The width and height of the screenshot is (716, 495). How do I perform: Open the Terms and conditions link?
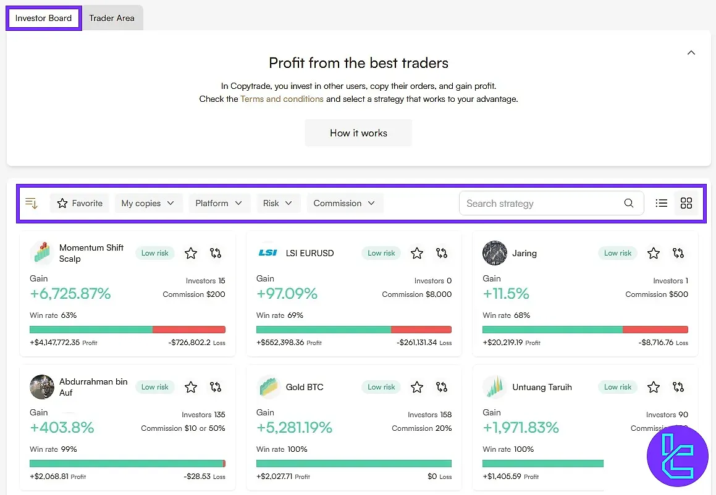(x=282, y=99)
